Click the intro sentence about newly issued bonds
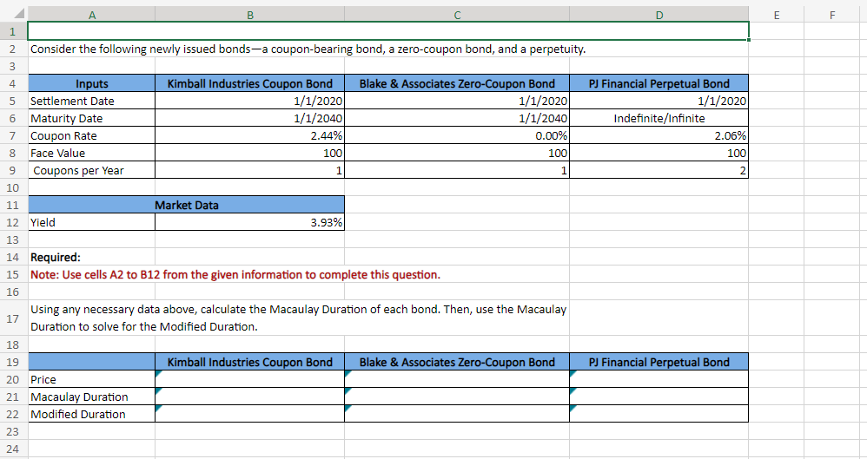Viewport: 867px width, 459px height. coord(308,49)
